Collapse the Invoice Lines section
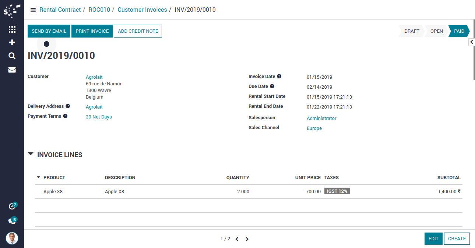This screenshot has width=475, height=248. (31, 155)
